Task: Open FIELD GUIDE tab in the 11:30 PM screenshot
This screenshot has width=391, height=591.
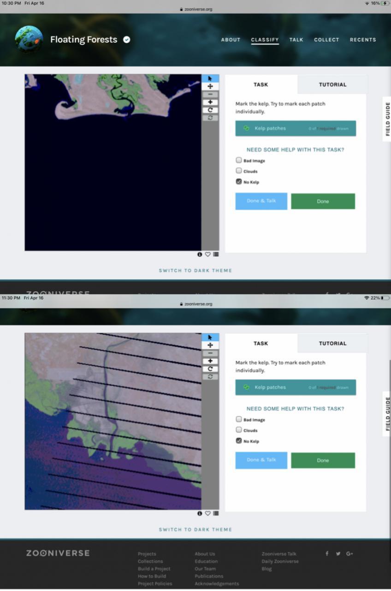Action: click(387, 414)
